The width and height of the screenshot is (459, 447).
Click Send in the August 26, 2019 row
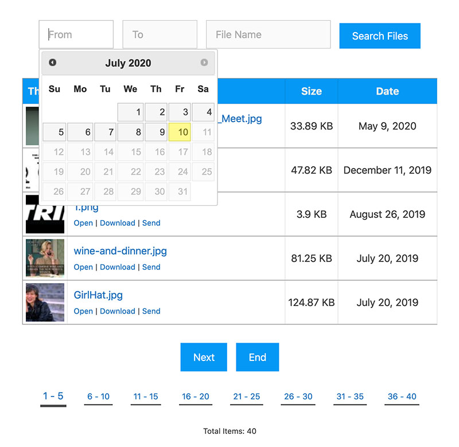(151, 223)
